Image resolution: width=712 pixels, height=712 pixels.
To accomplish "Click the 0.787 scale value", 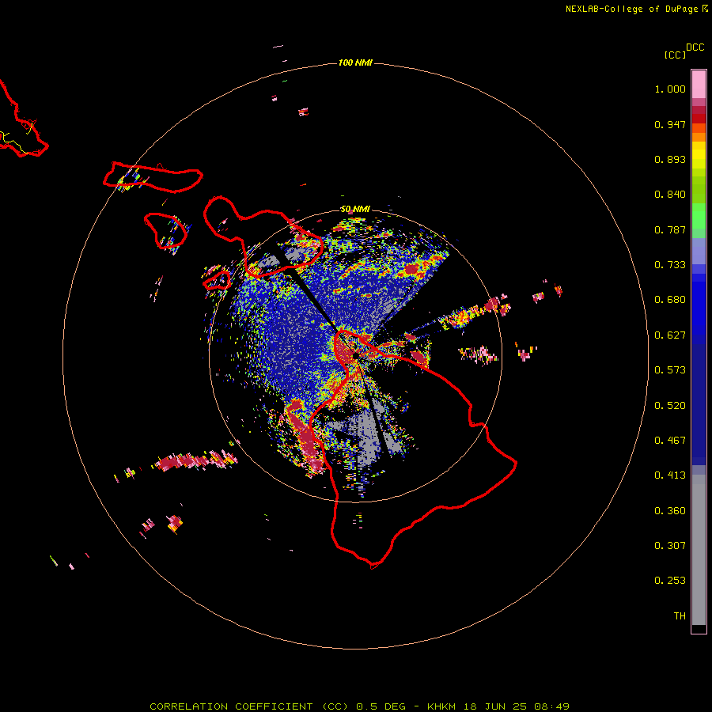I will pyautogui.click(x=670, y=229).
